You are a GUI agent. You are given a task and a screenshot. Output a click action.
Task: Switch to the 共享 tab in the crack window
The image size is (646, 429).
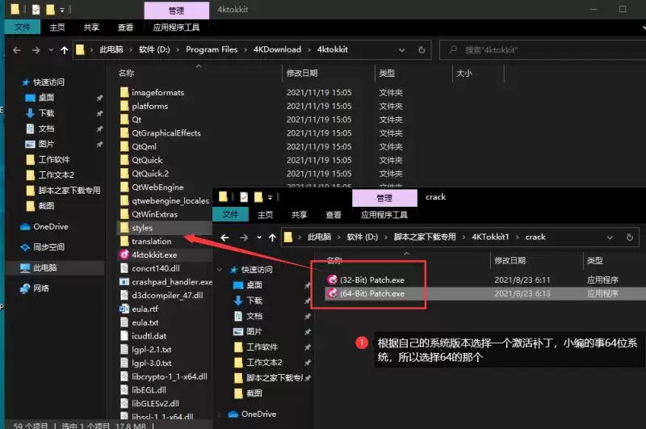click(299, 215)
